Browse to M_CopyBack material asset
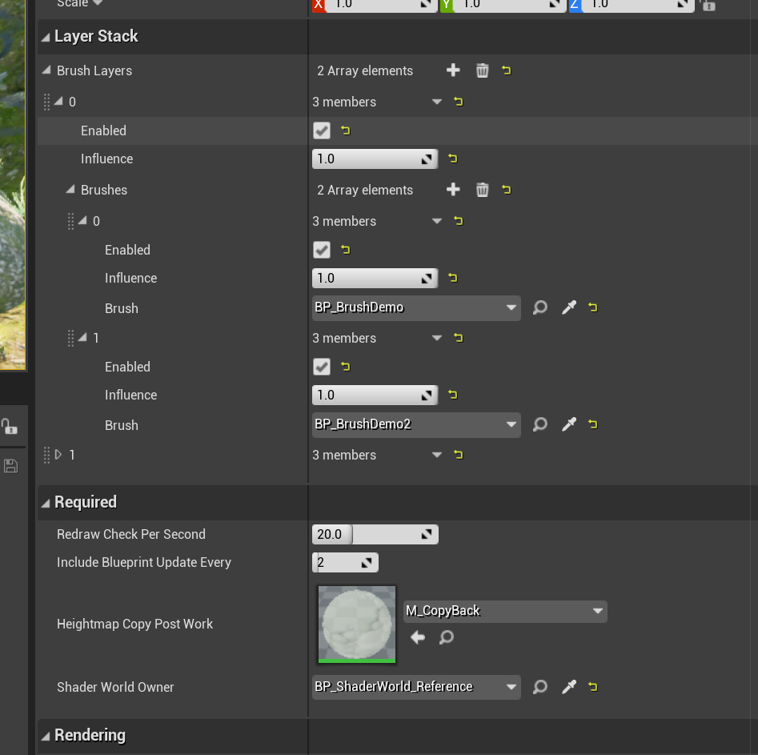 447,637
